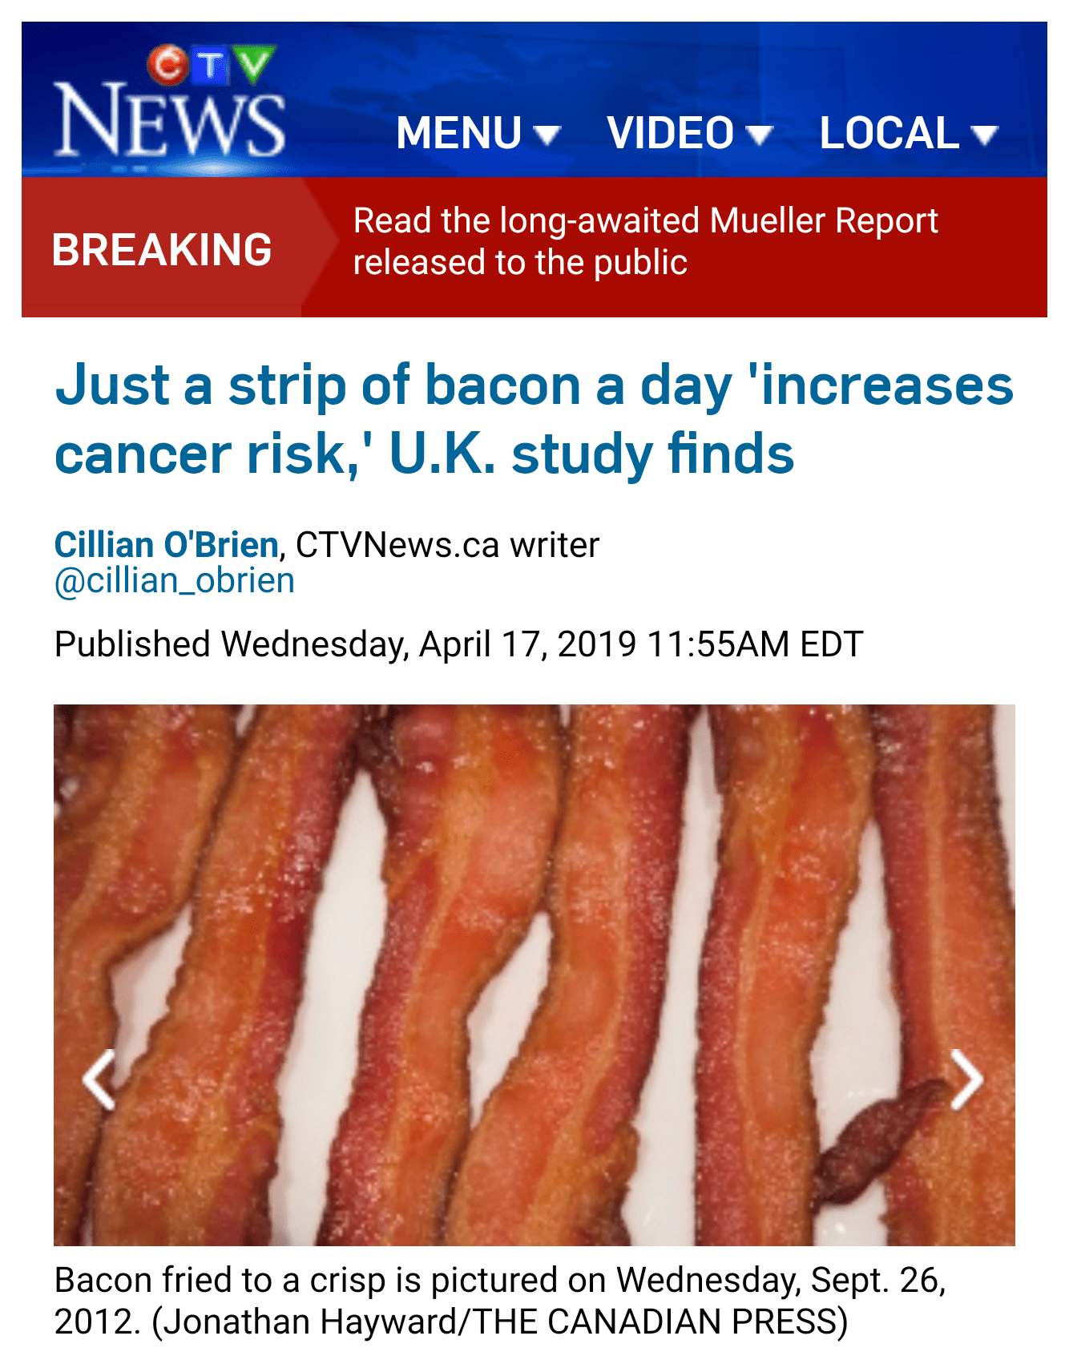Expand the MENU dropdown arrow
This screenshot has height=1360, width=1065.
tap(547, 135)
